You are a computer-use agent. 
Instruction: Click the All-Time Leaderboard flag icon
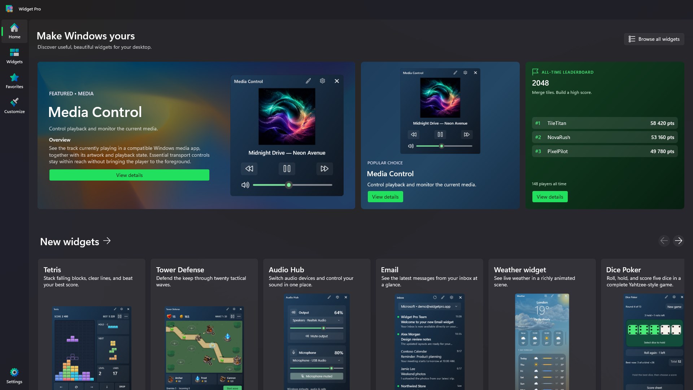[x=535, y=72]
